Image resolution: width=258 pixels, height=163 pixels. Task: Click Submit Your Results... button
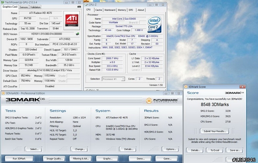214,131
